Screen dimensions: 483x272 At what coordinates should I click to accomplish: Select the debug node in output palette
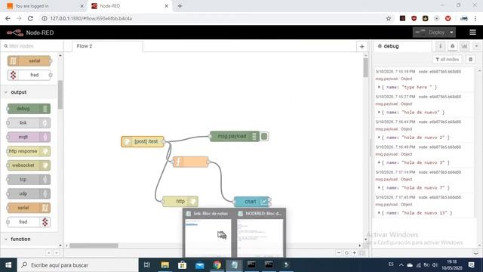tap(29, 109)
